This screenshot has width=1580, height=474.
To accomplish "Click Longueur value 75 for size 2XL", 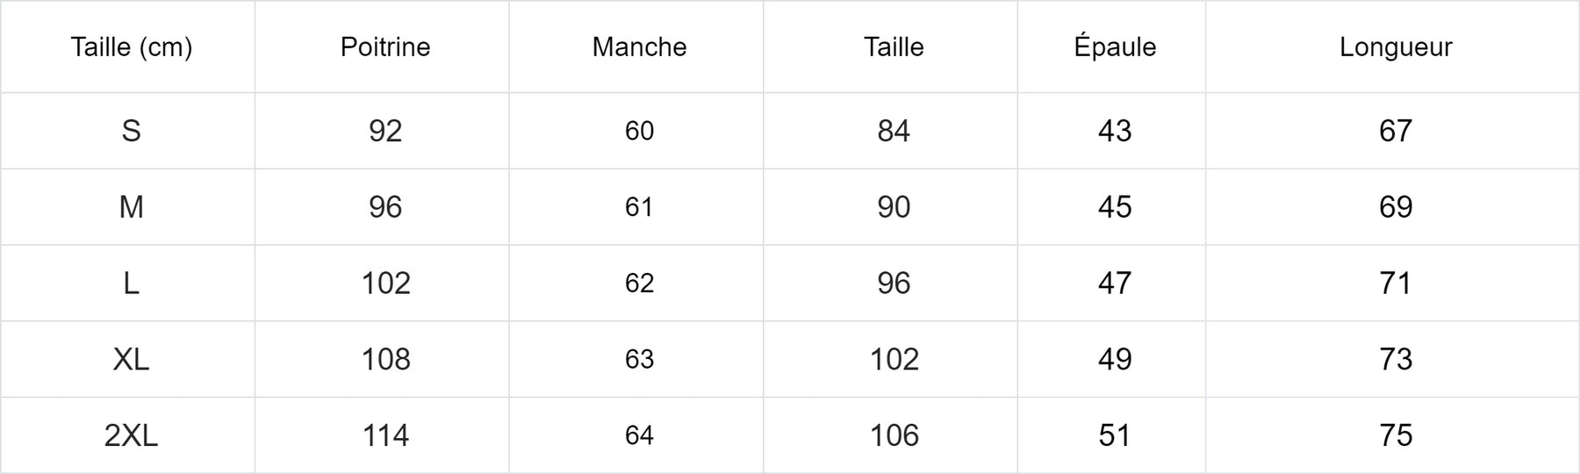I will 1396,435.
